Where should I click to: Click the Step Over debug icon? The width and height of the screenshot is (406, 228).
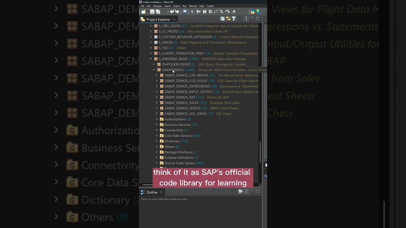227,12
